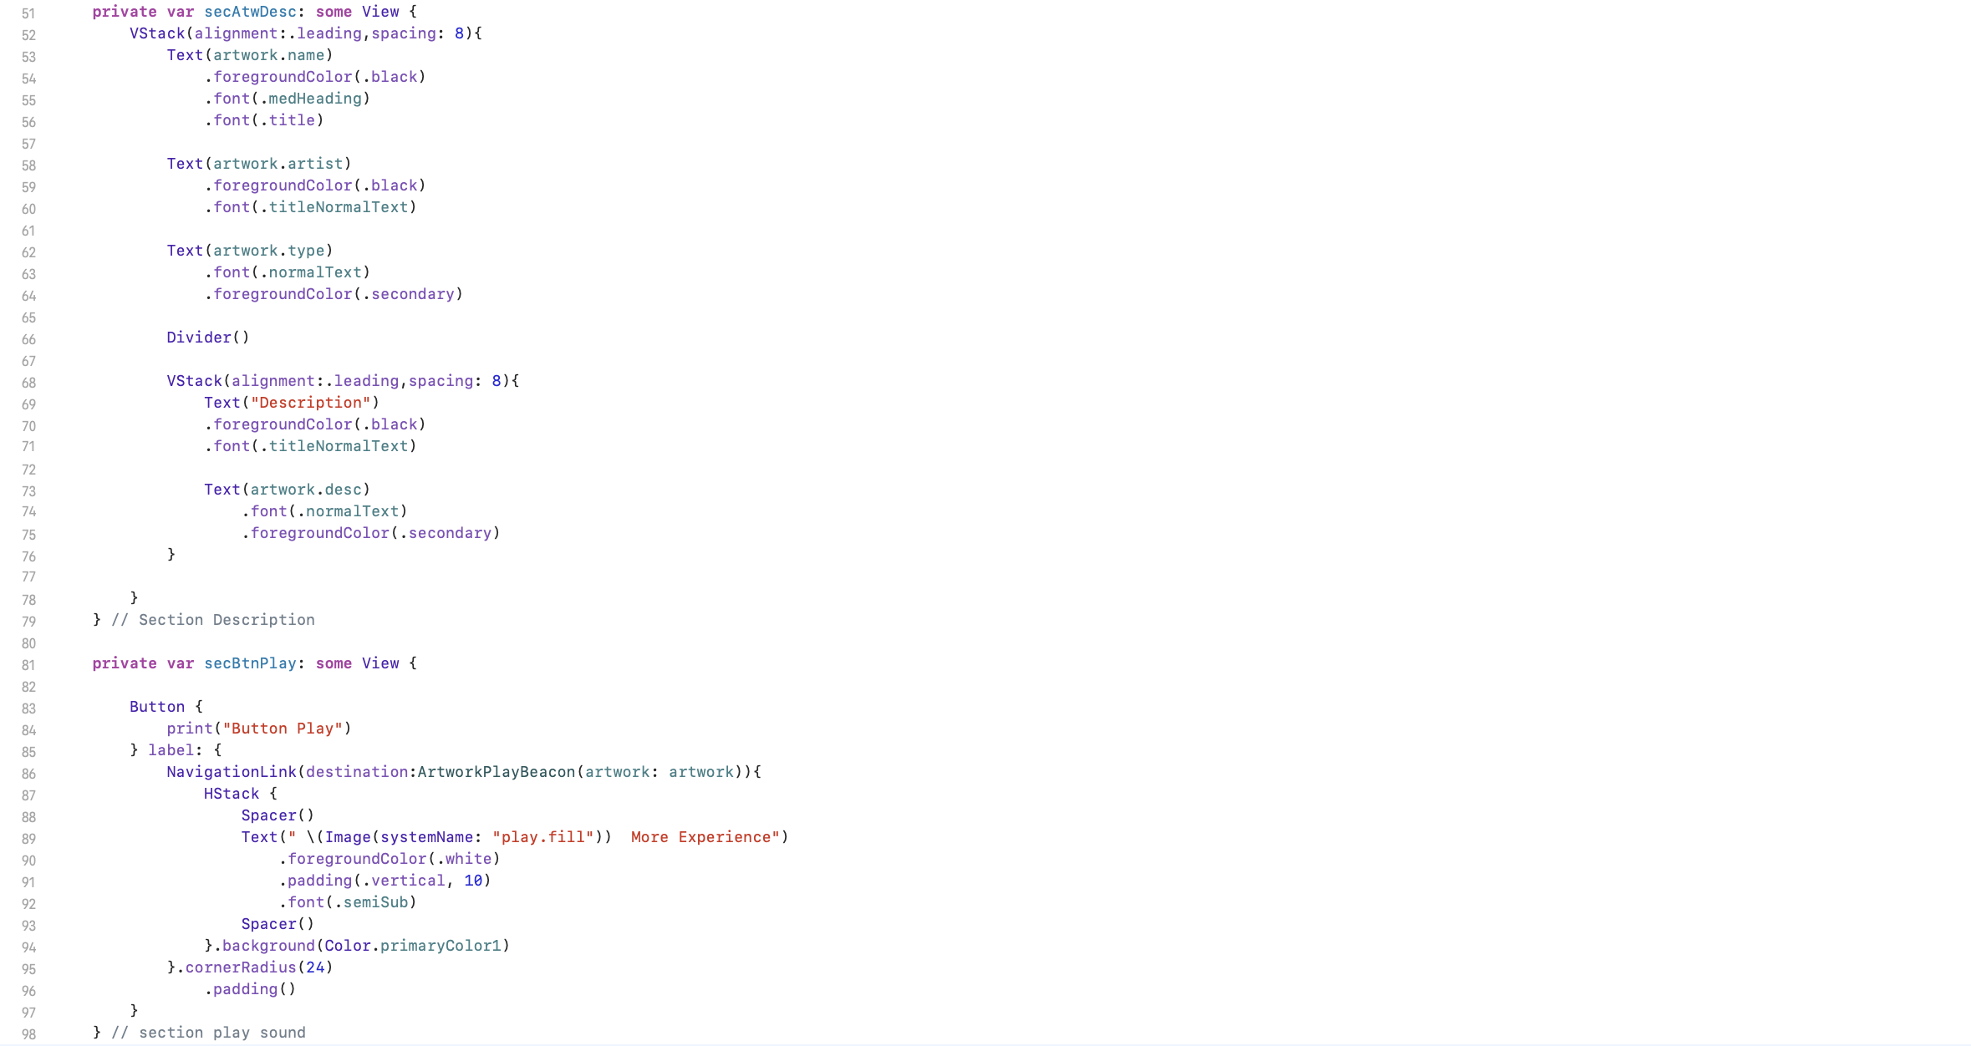Click on the Divider() call
Screen dimensions: 1971x1046
click(x=207, y=338)
